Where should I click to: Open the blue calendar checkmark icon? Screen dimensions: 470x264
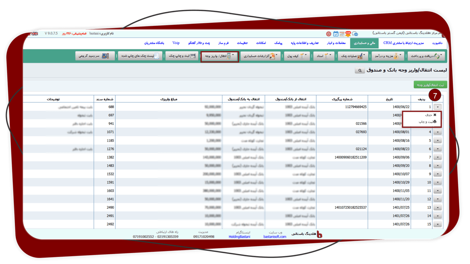pos(336,34)
